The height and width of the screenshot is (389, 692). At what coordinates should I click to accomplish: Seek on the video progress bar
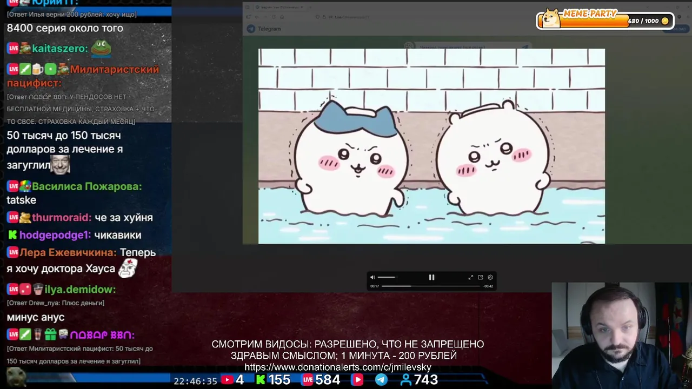(431, 286)
